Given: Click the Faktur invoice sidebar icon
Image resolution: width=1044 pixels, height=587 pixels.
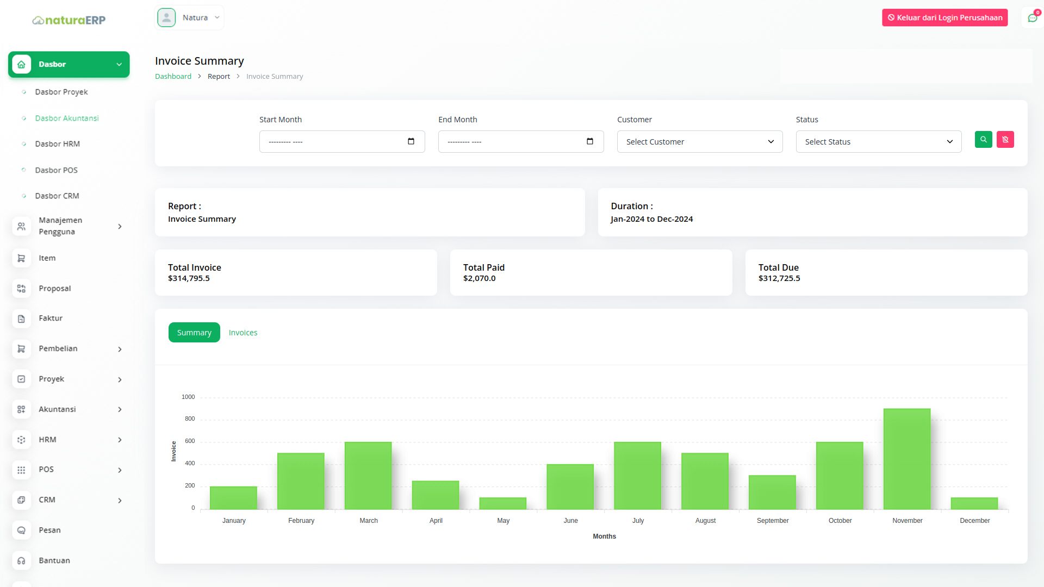Looking at the screenshot, I should pyautogui.click(x=21, y=319).
